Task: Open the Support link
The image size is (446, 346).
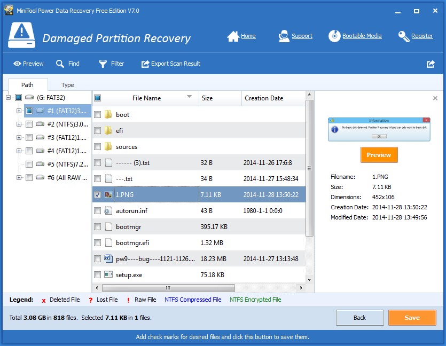Action: point(302,36)
